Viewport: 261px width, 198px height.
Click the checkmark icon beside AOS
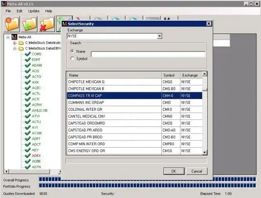[x=27, y=71]
